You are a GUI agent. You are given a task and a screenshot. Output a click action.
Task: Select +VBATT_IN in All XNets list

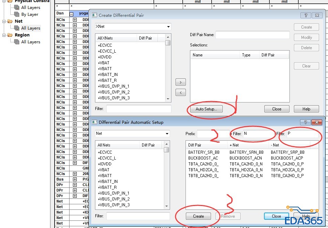pos(108,75)
